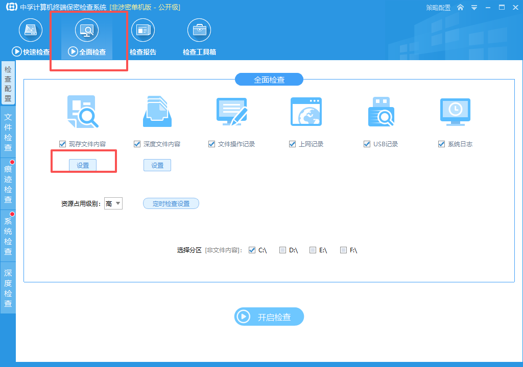Toggle the 文件操作记录 checkbox

tap(211, 144)
